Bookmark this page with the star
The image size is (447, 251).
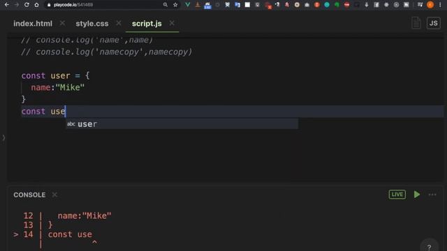(x=175, y=5)
